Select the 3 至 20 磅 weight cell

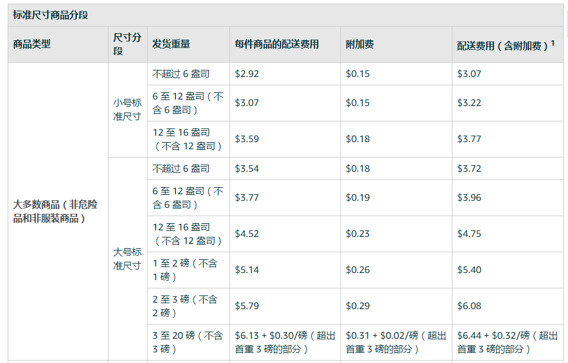(187, 342)
